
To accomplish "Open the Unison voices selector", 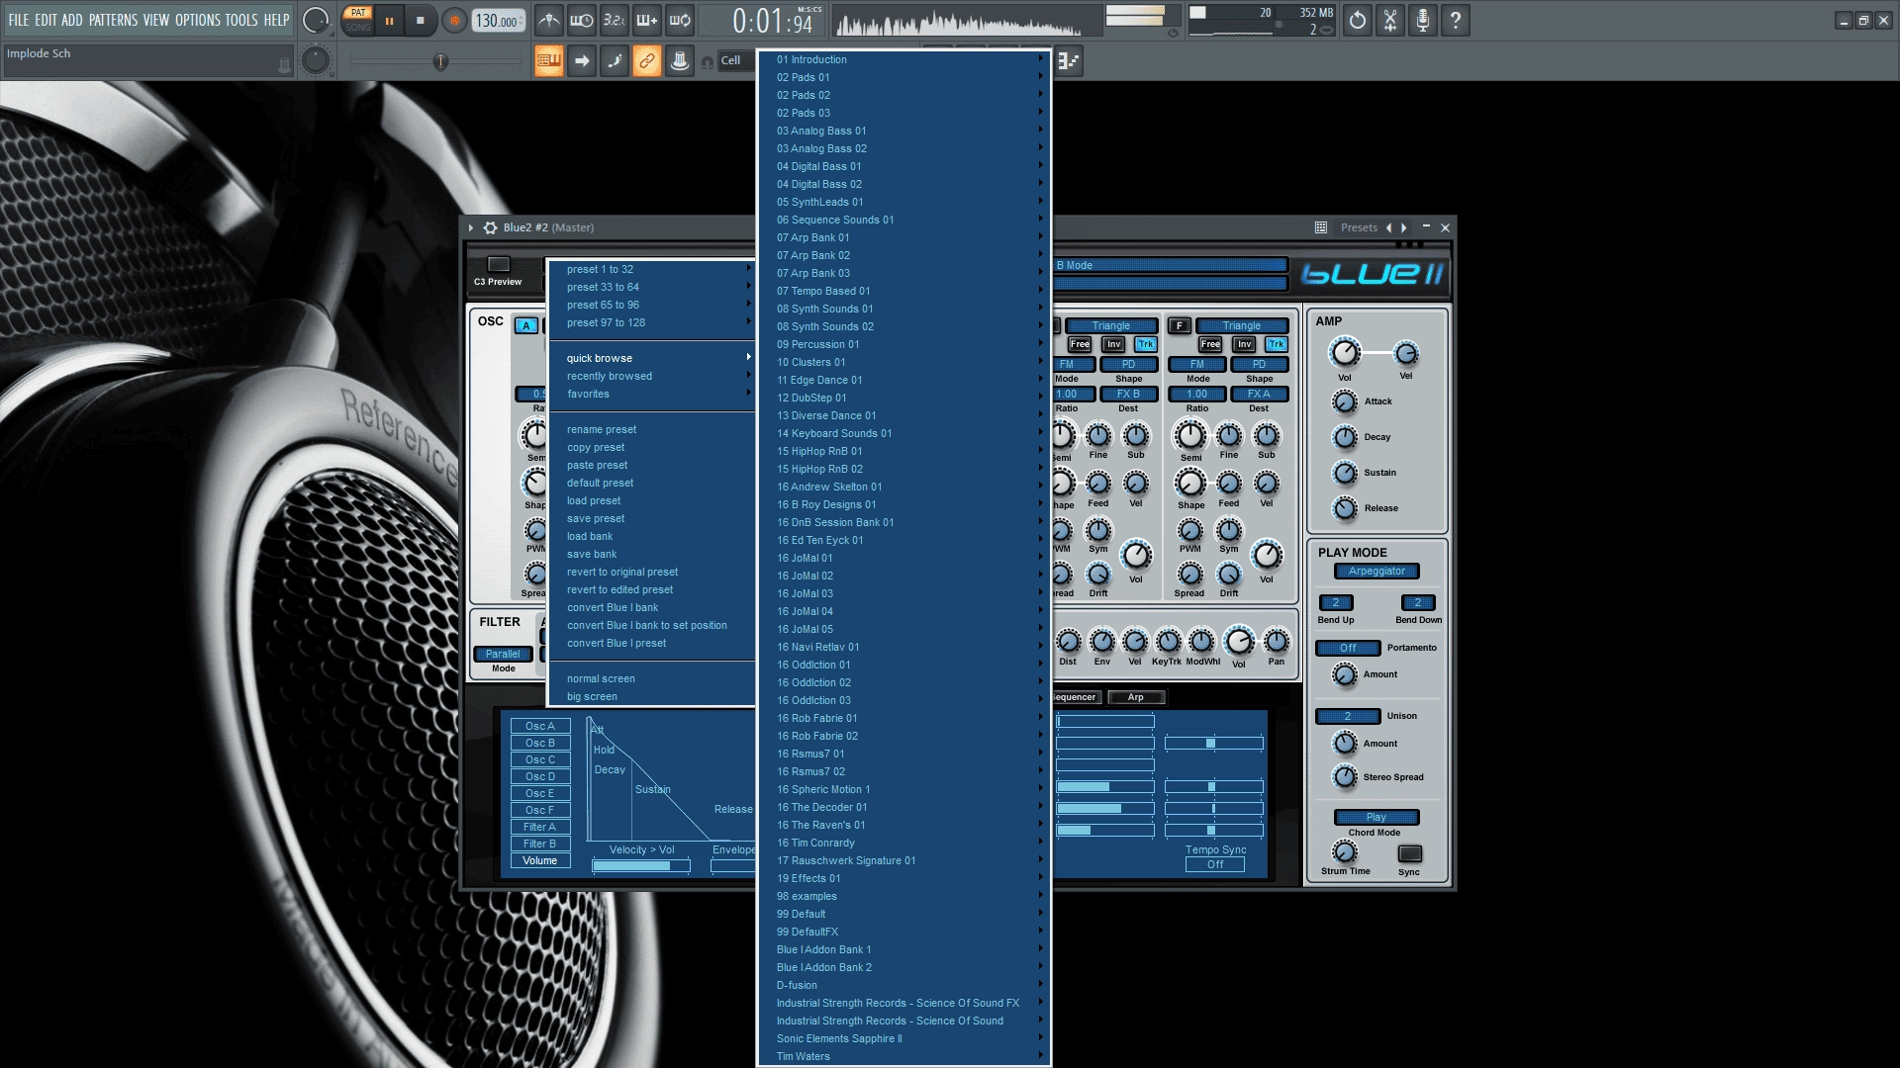I will 1347,716.
